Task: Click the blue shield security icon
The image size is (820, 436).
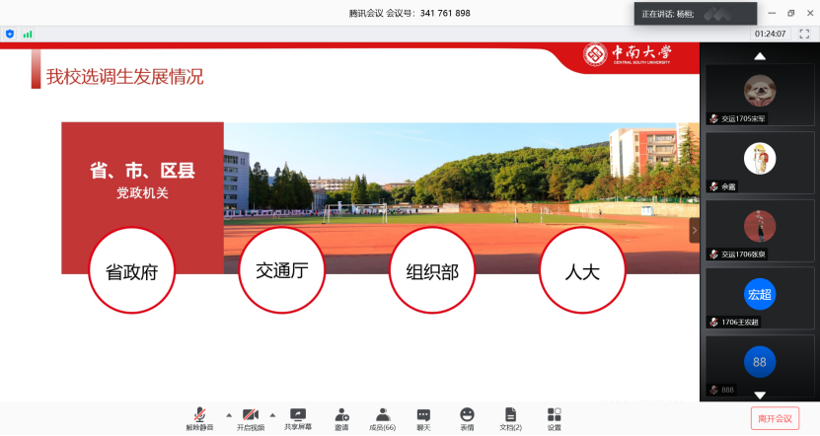Action: click(x=10, y=34)
